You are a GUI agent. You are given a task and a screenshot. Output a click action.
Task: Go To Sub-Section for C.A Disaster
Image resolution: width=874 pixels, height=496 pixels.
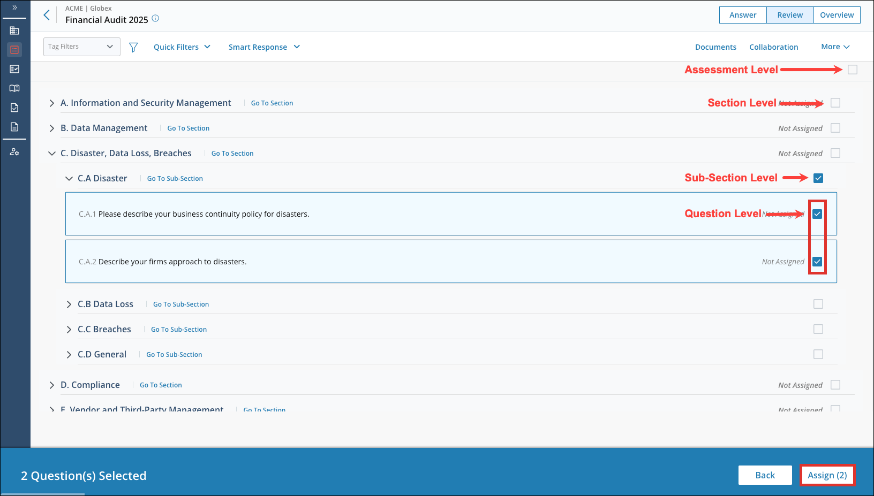point(175,179)
